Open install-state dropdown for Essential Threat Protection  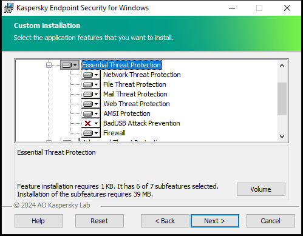coord(70,65)
